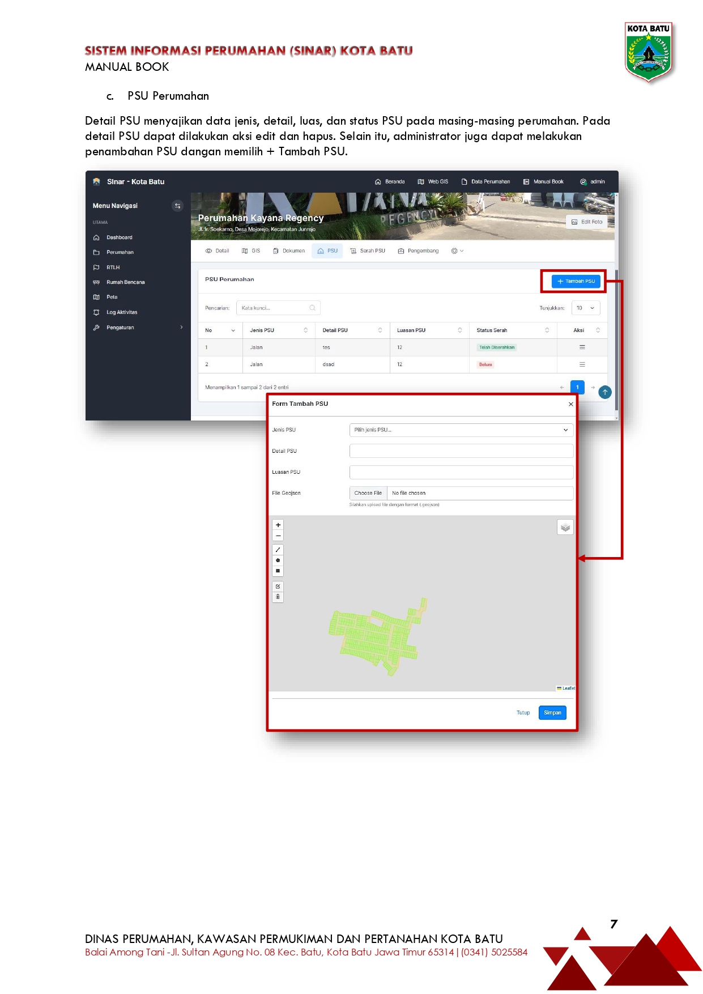Switch to the GIS tab
The height and width of the screenshot is (994, 703).
point(251,250)
